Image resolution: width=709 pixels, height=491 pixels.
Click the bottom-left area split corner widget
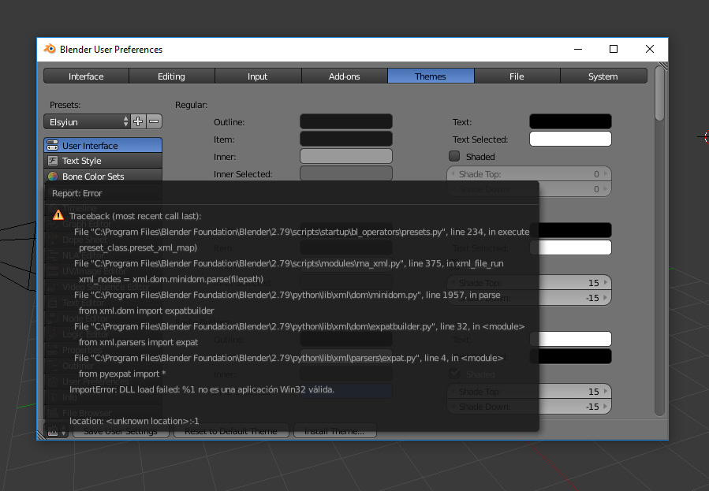41,435
